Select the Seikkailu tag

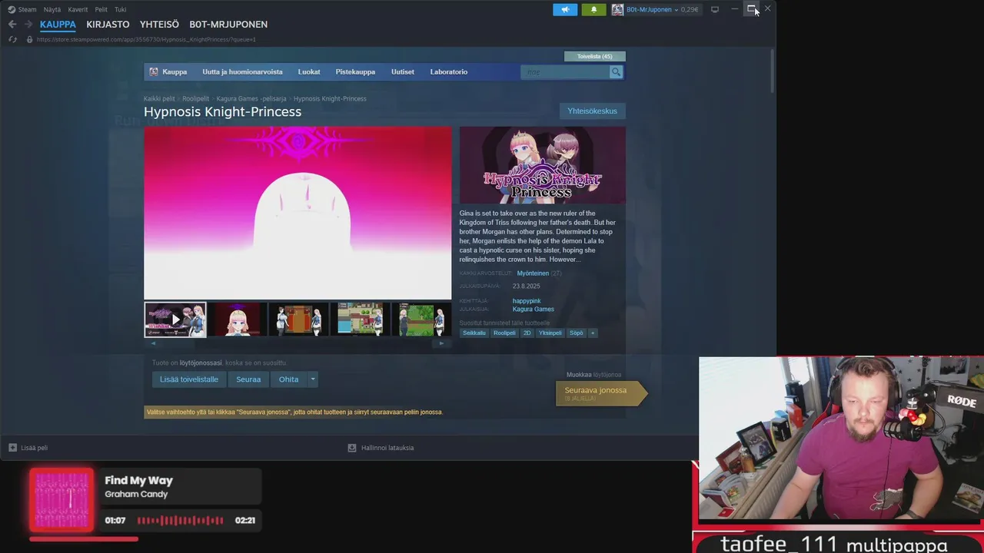click(x=474, y=333)
